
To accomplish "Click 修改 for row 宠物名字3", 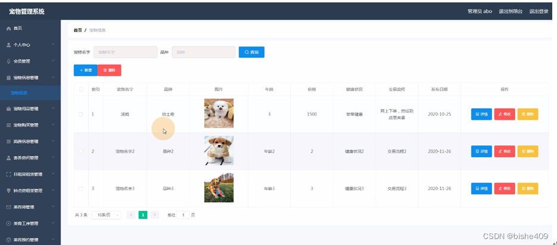I will (505, 188).
